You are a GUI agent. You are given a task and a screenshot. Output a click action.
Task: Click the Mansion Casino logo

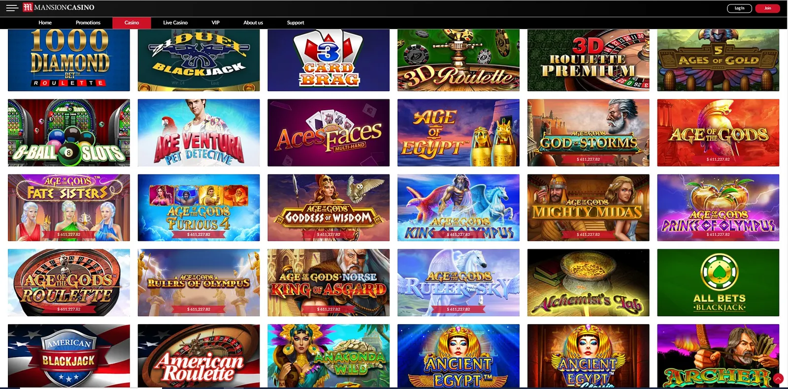[59, 7]
